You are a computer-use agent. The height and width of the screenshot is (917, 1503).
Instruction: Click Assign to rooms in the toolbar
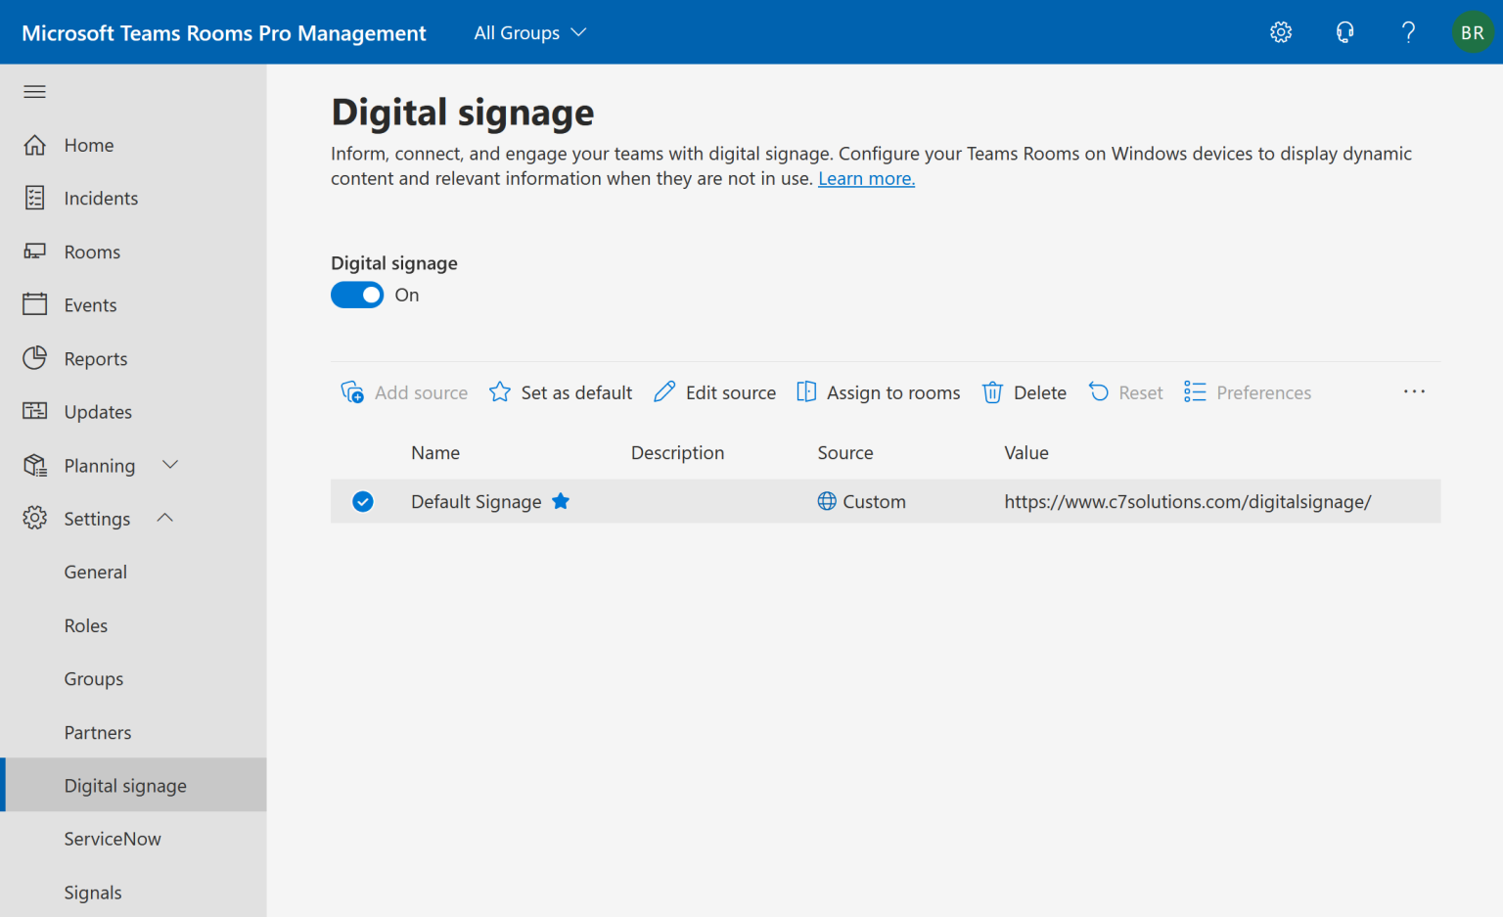[878, 391]
